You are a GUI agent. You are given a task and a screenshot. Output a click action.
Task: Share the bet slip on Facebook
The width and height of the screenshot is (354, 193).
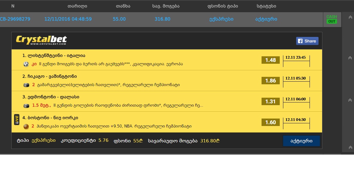(x=307, y=41)
